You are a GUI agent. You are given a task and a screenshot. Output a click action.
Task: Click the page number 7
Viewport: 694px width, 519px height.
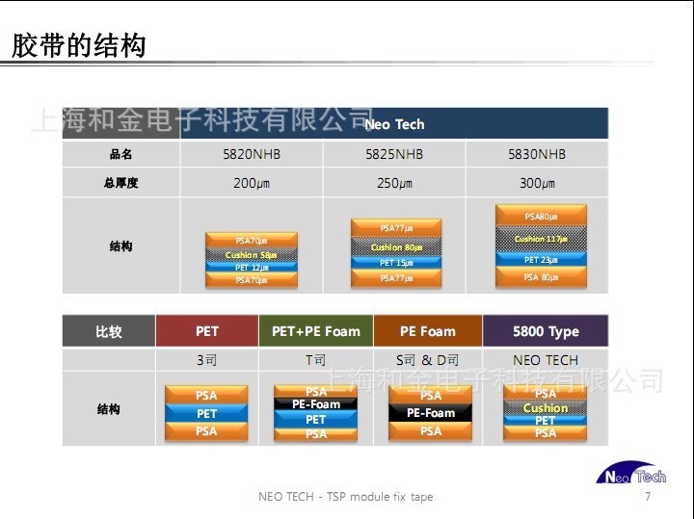647,497
